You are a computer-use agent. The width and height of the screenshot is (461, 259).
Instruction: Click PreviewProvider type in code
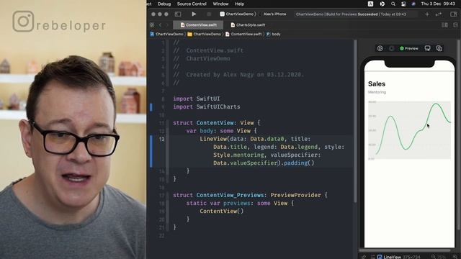pos(295,195)
